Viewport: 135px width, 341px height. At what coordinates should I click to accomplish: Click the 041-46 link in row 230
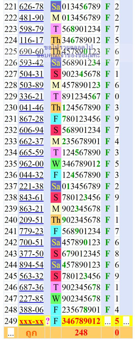pos(31,107)
